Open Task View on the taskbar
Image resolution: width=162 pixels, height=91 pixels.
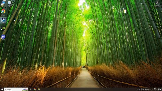[30, 89]
